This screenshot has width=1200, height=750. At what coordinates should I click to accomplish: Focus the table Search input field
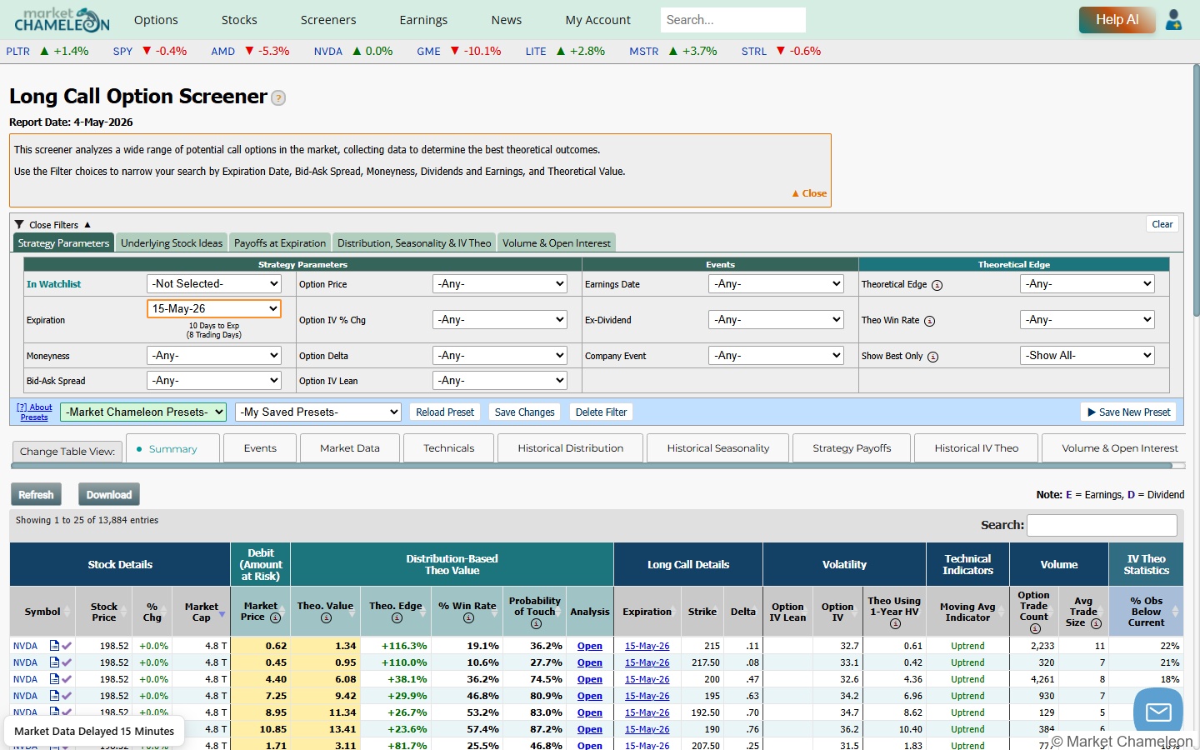click(1102, 525)
